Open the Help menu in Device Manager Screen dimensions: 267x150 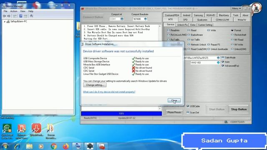pos(30,11)
